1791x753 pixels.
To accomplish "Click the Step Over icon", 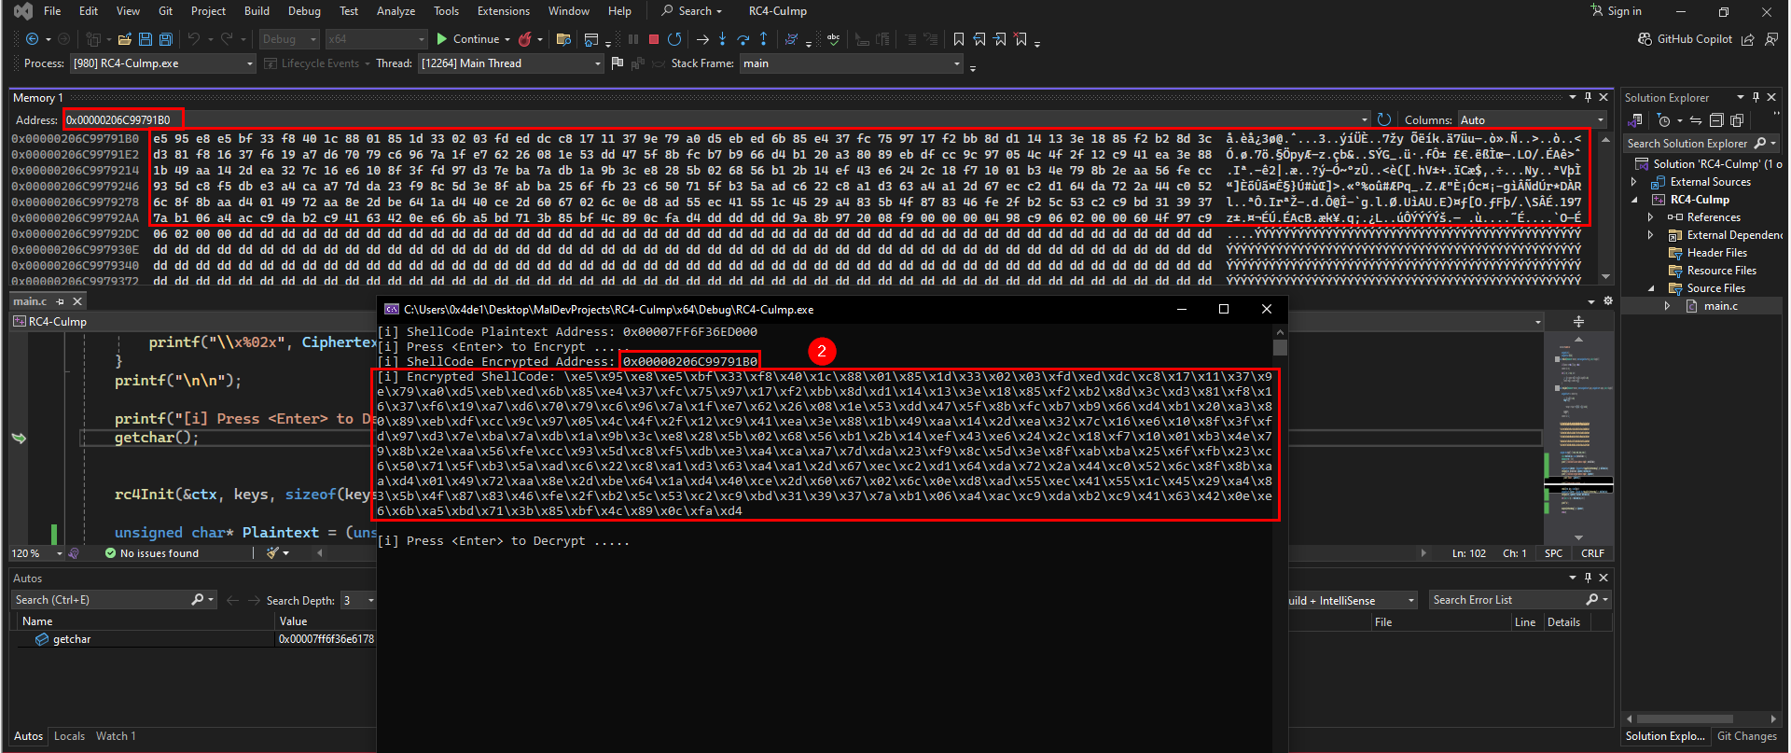I will (x=743, y=39).
